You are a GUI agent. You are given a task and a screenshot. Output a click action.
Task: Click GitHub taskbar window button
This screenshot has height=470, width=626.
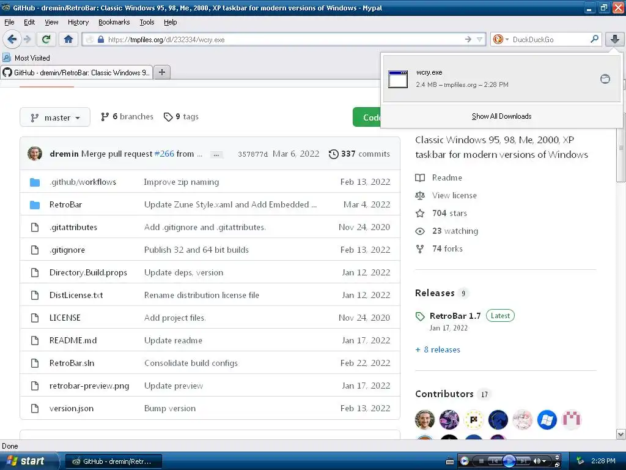(113, 461)
